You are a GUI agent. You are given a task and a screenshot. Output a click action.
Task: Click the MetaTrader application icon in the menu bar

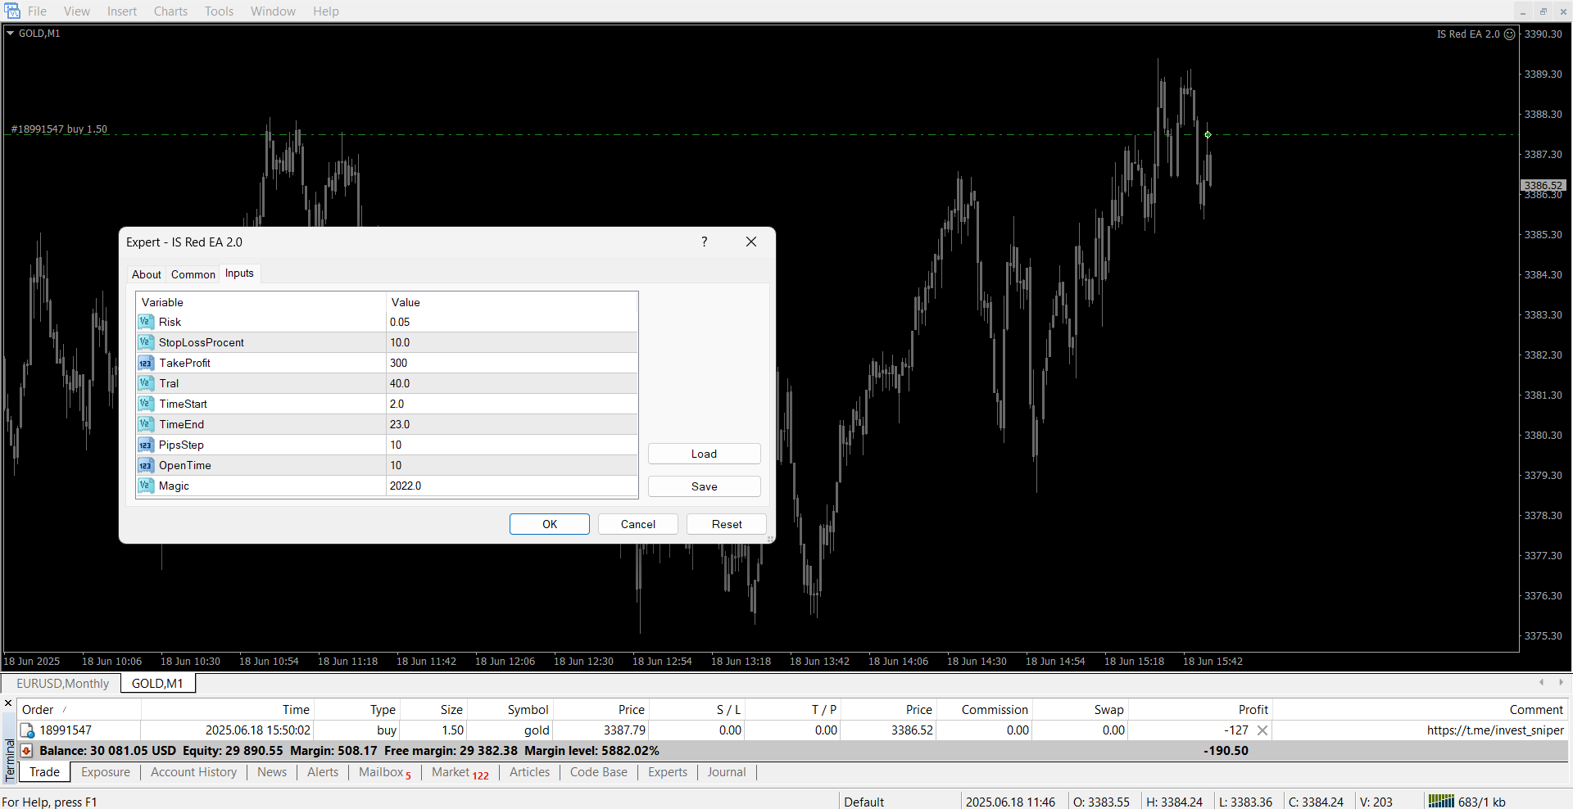tap(12, 11)
